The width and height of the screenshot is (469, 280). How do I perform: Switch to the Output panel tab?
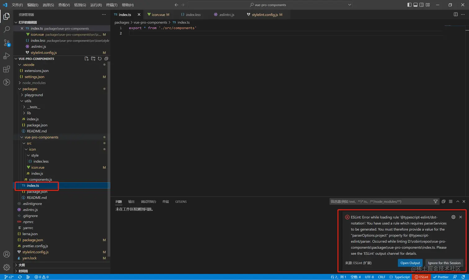131,202
